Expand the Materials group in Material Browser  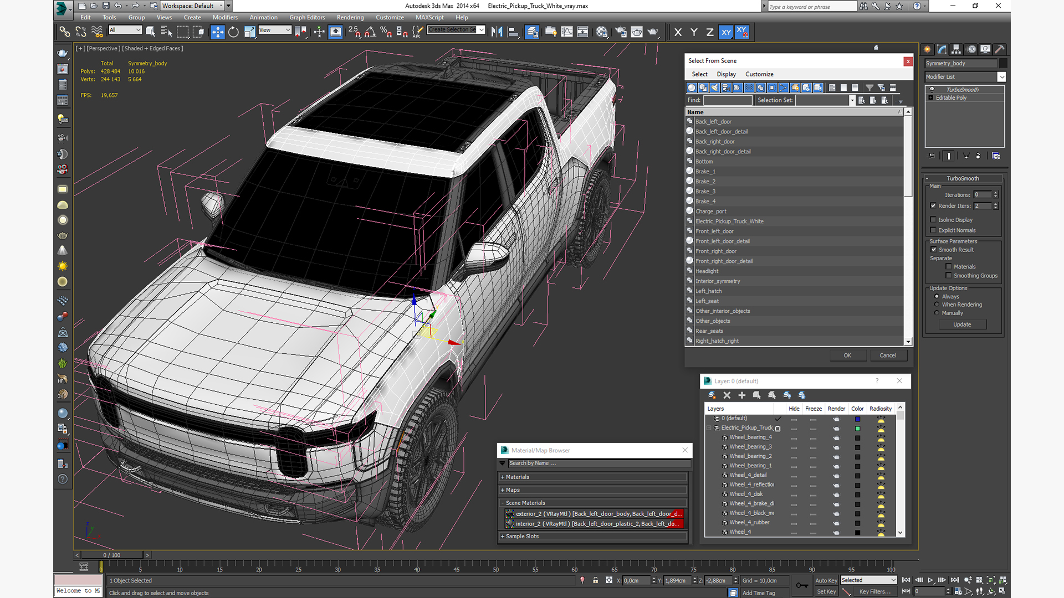[593, 477]
